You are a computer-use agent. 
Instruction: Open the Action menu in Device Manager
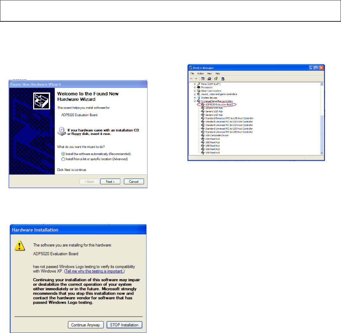click(201, 73)
